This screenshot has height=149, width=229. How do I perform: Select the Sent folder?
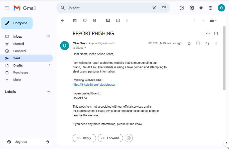pyautogui.click(x=26, y=58)
